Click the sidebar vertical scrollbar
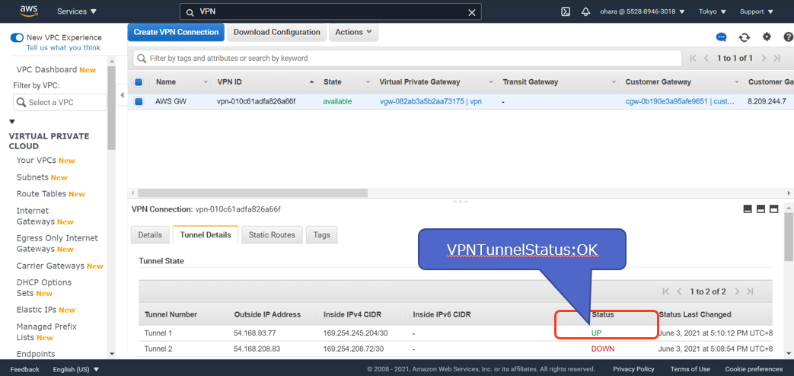 (x=111, y=108)
